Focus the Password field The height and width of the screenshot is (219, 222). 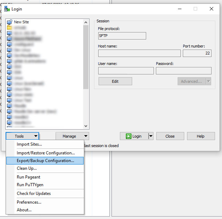184,71
